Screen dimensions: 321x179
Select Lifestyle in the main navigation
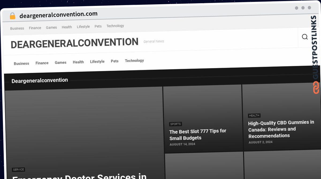97,61
